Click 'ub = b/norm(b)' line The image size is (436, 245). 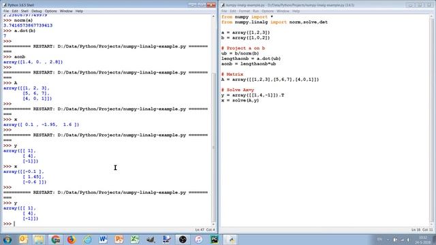coord(240,53)
